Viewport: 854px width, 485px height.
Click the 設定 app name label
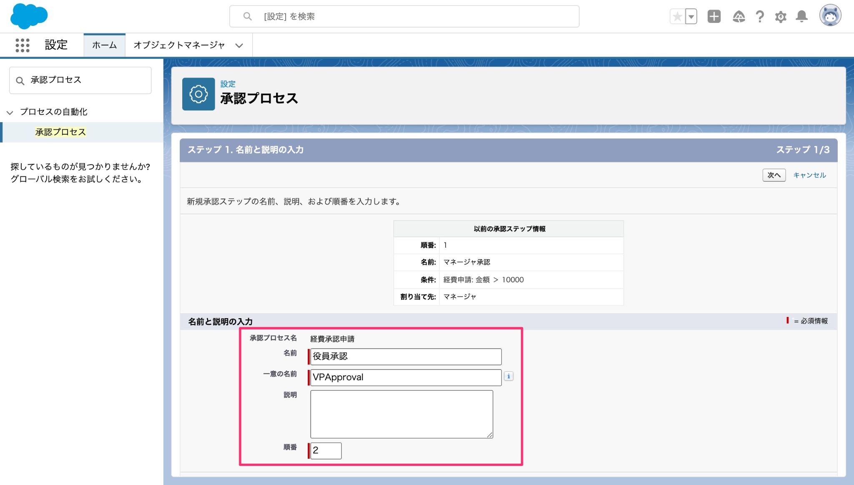tap(56, 45)
